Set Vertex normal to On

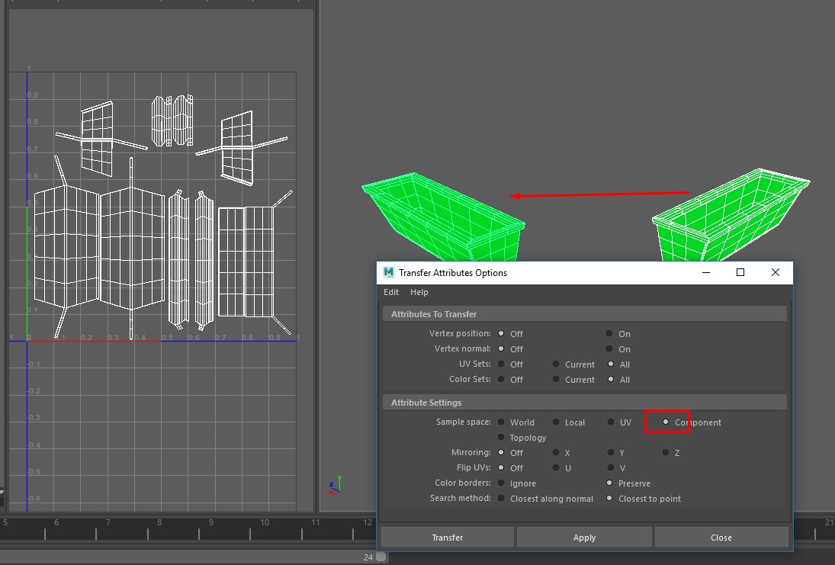(x=609, y=348)
